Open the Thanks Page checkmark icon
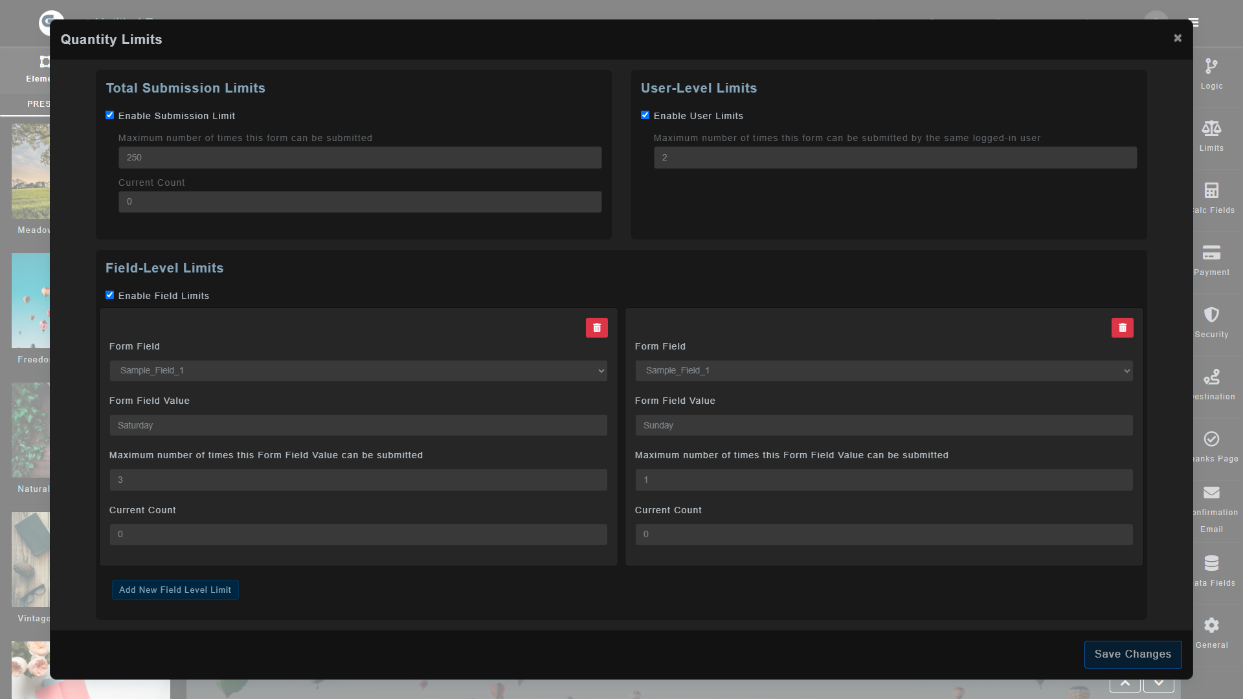Screen dimensions: 1243x699 [x=1211, y=439]
